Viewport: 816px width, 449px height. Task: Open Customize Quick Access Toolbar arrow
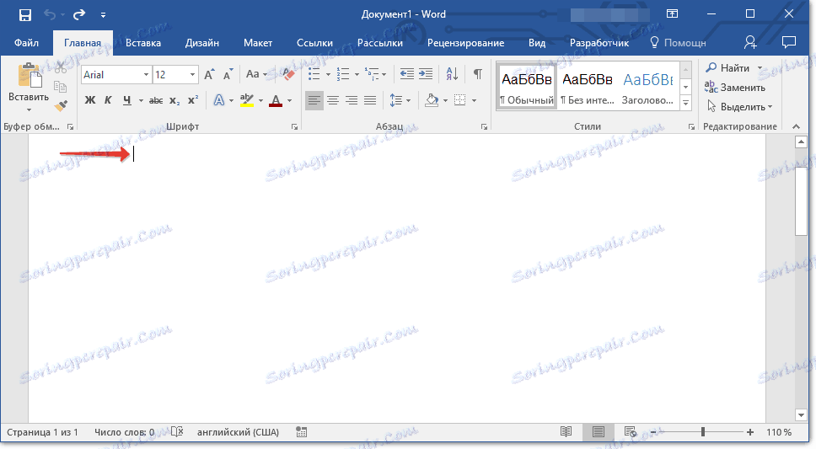pos(103,15)
